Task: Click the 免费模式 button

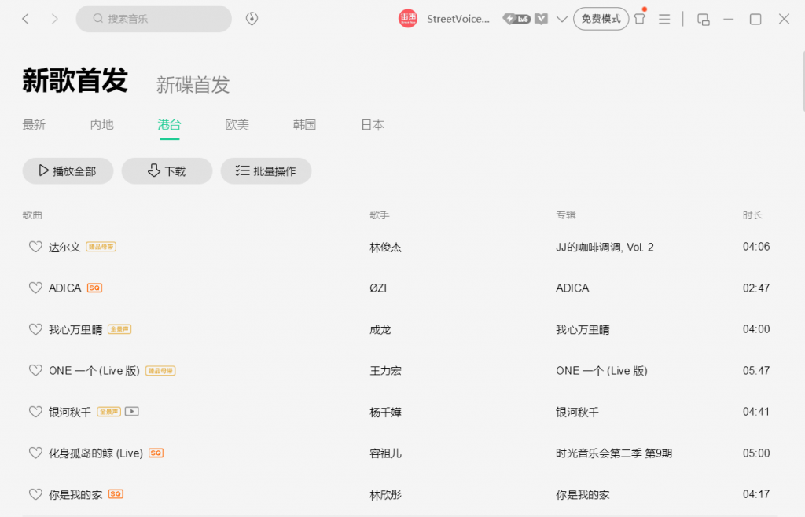Action: (x=601, y=19)
